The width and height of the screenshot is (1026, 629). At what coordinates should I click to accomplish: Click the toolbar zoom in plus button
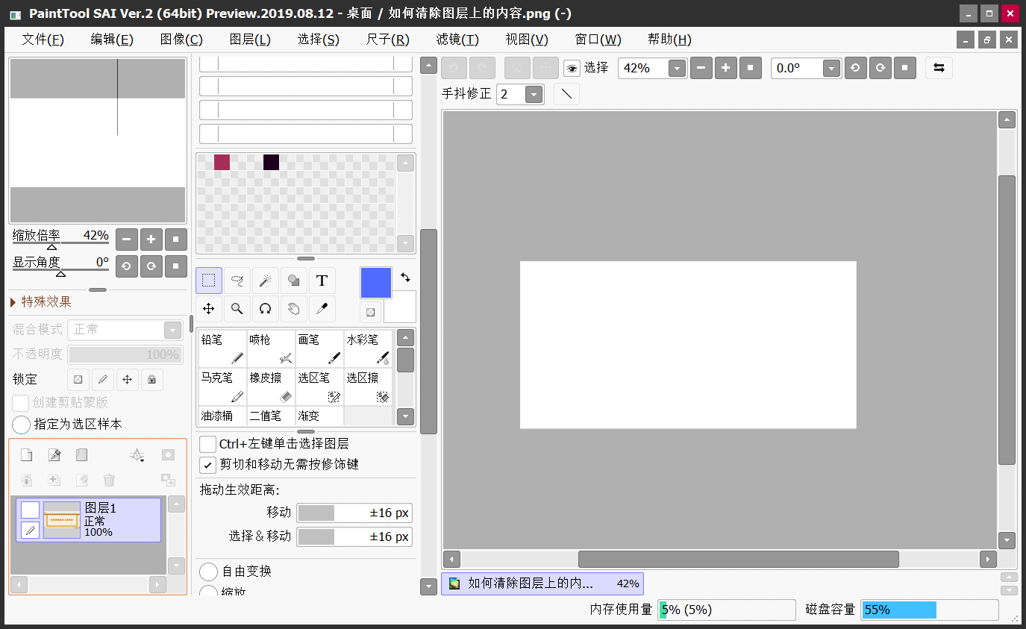(x=726, y=69)
